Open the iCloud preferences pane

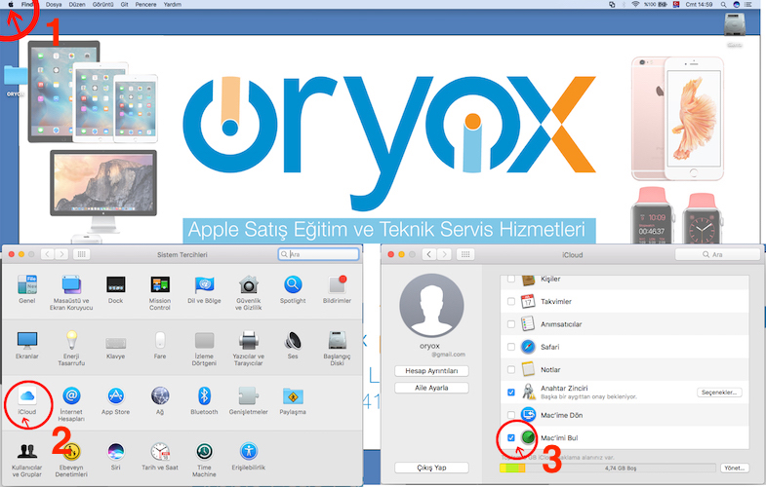coord(27,400)
